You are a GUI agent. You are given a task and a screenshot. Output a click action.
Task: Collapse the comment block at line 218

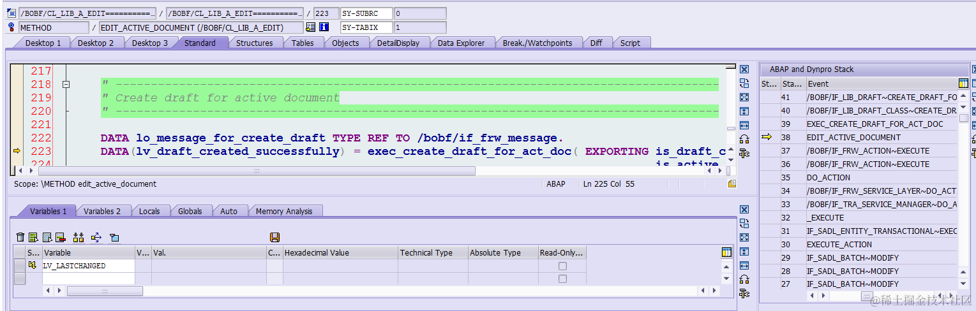(65, 84)
